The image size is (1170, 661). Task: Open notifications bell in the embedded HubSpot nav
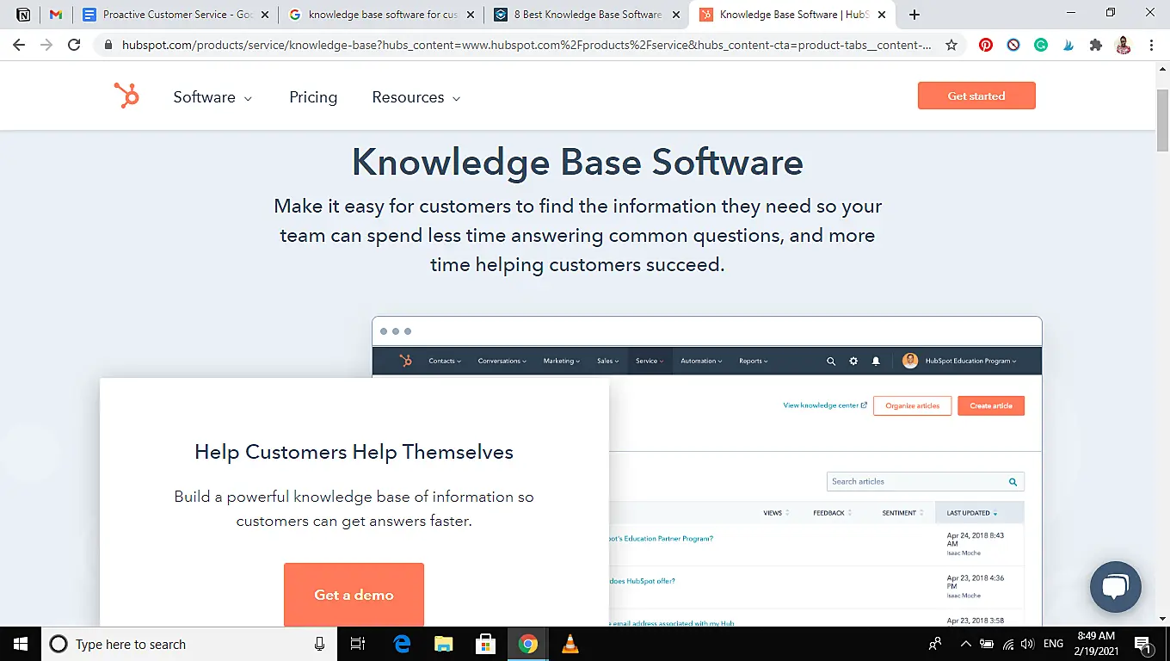coord(876,361)
